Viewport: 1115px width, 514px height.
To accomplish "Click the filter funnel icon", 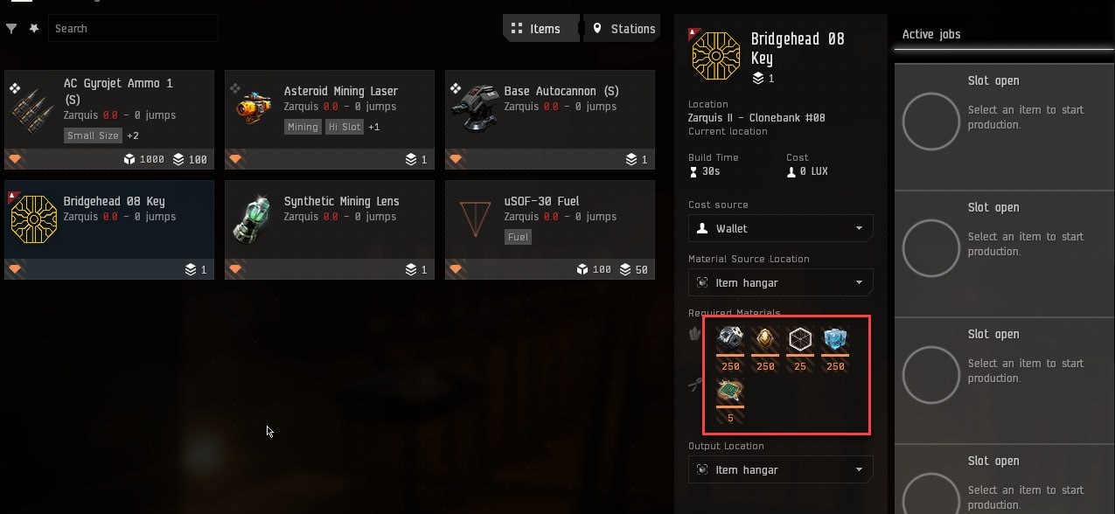I will tap(11, 29).
